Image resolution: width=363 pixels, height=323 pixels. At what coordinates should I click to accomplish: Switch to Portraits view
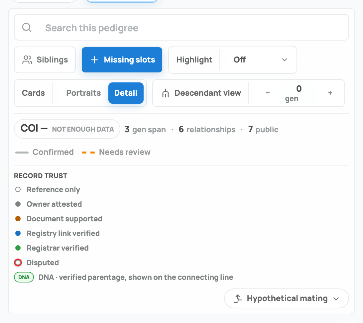click(x=83, y=93)
